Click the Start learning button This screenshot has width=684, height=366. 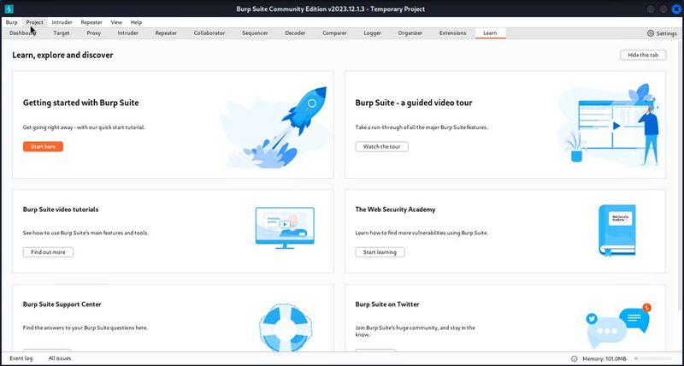pos(380,252)
